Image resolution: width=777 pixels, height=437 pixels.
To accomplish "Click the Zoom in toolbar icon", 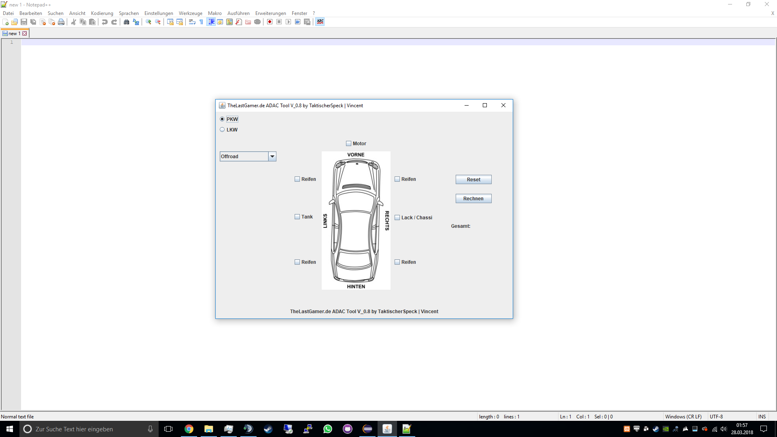I will (x=149, y=22).
